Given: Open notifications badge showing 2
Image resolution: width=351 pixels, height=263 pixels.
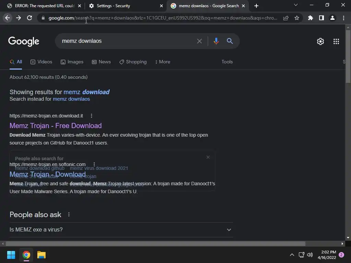Looking at the screenshot, I should (x=341, y=255).
